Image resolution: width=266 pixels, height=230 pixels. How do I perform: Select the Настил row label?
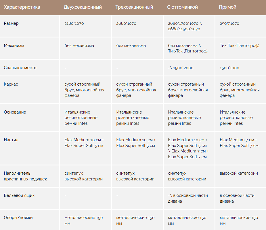[x=11, y=140]
